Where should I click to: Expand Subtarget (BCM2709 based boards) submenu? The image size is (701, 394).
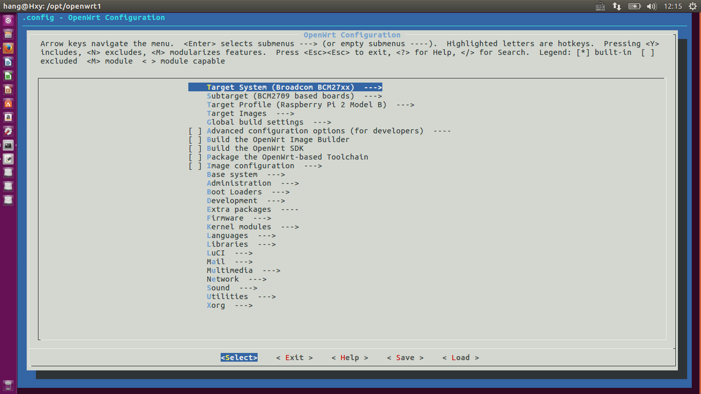(x=295, y=96)
